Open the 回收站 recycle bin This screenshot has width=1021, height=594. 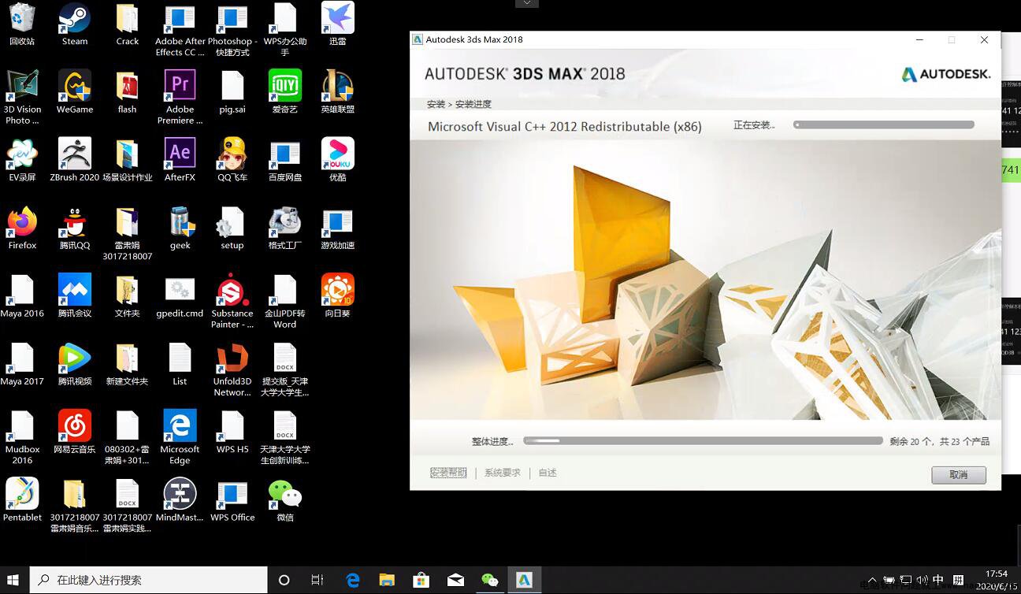[22, 24]
